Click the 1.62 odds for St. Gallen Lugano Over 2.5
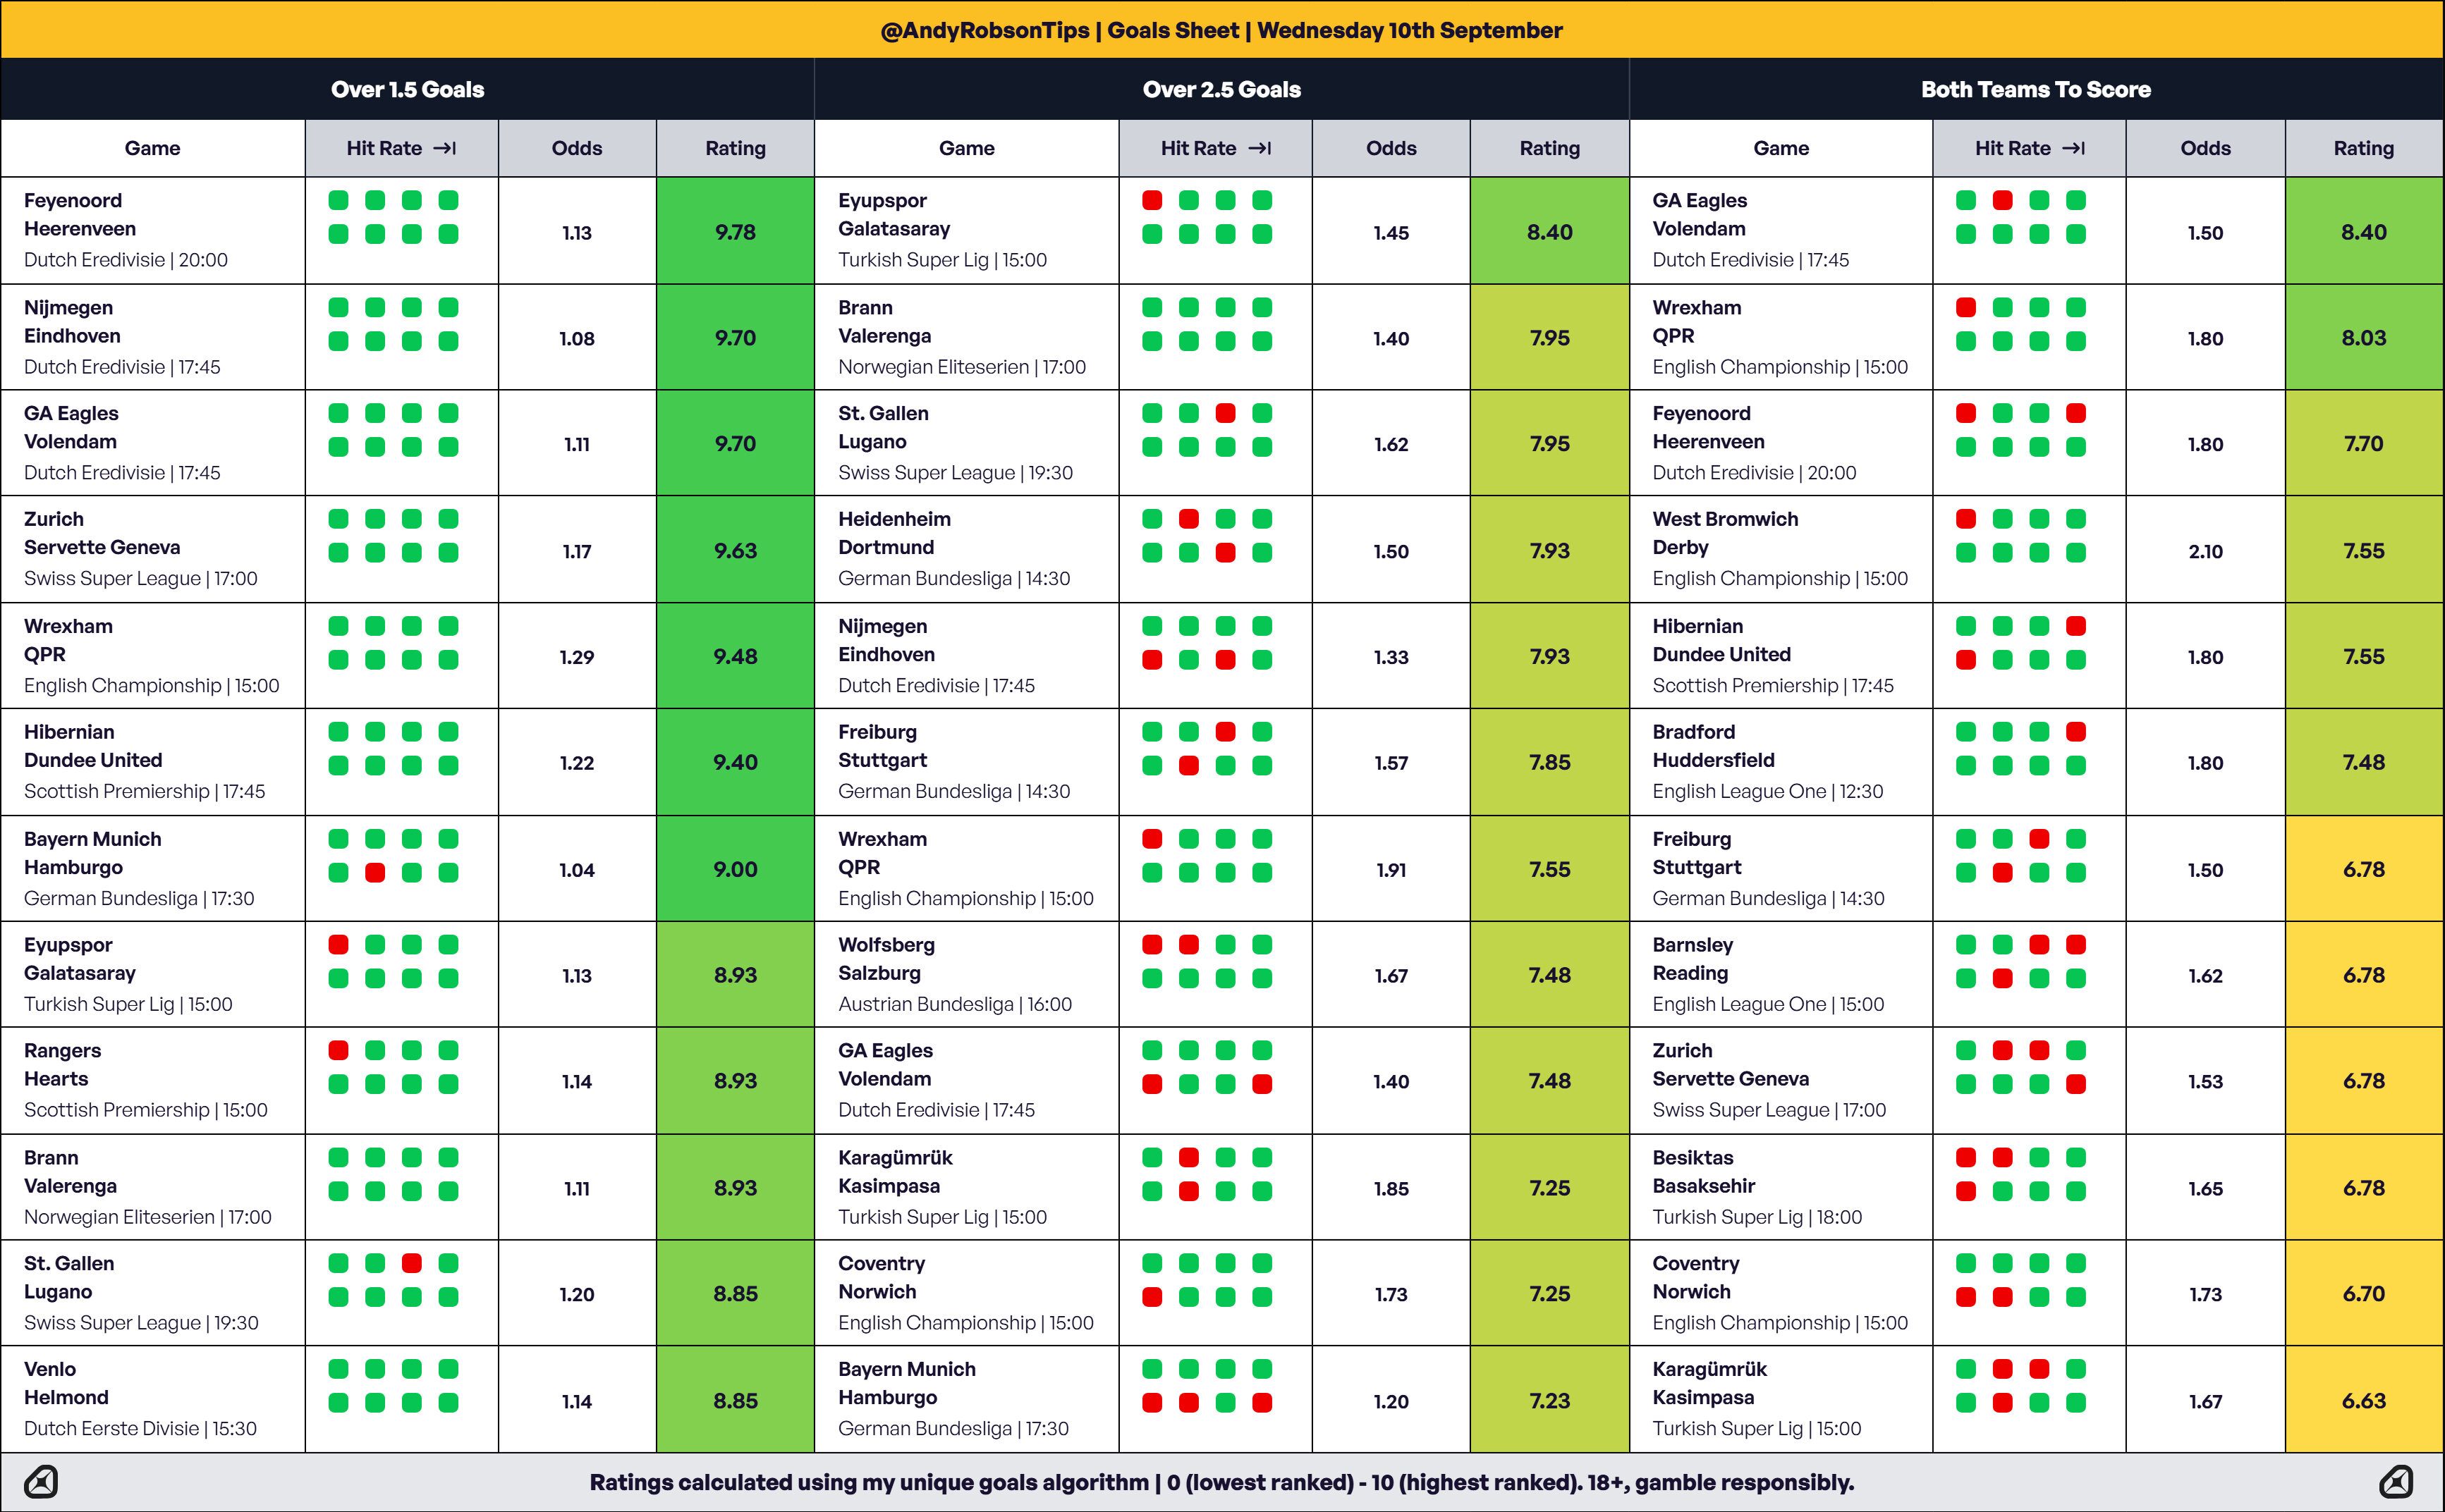Image resolution: width=2445 pixels, height=1512 pixels. 1391,444
